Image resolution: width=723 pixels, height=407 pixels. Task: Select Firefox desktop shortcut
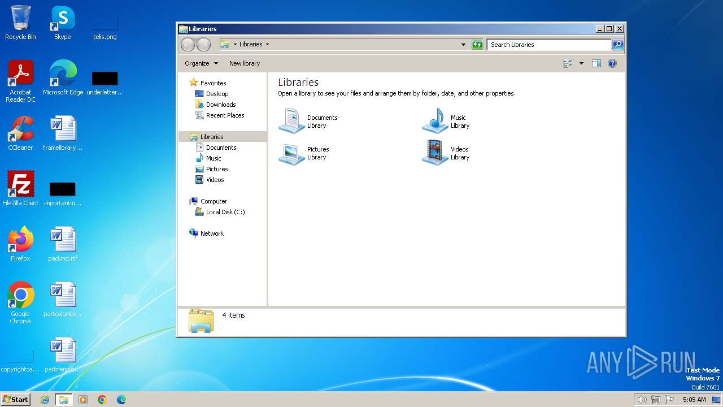tap(20, 244)
